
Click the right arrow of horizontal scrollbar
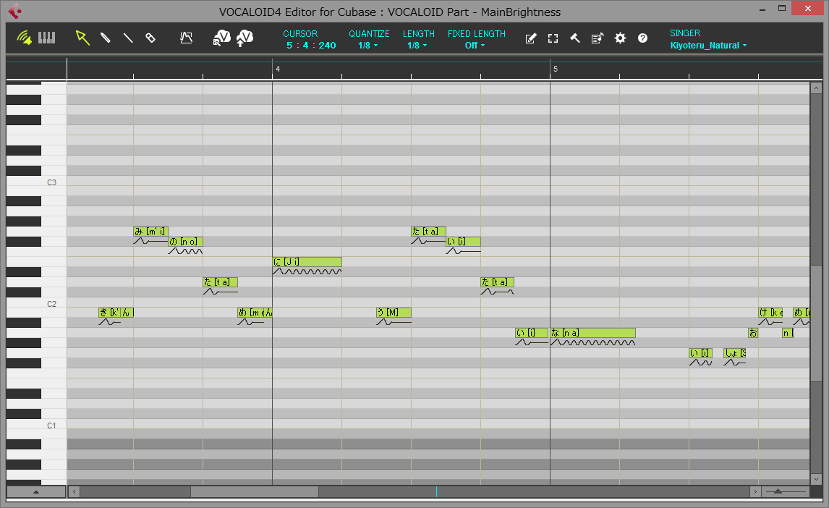755,491
